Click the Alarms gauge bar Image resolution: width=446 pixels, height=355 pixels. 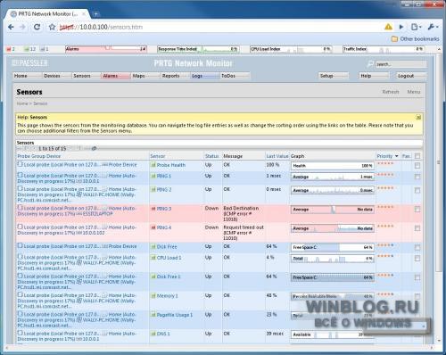106,49
